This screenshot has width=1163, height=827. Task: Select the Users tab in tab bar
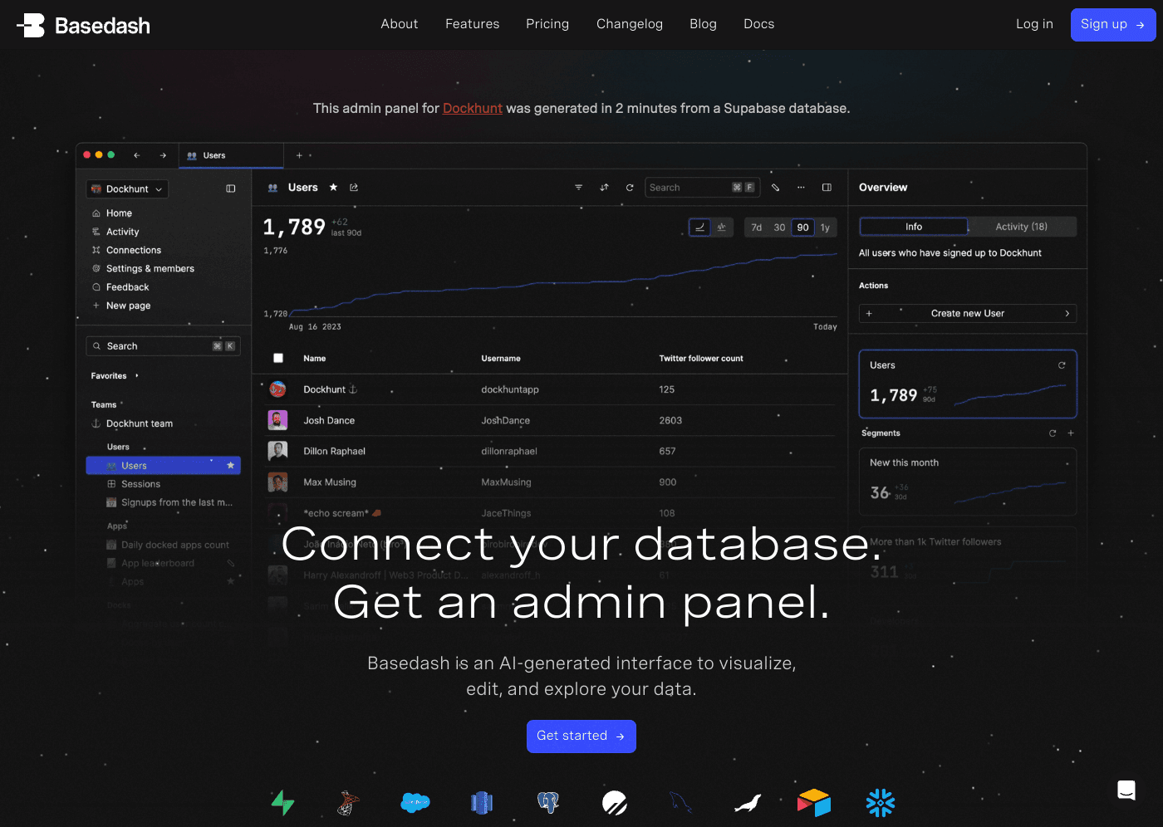pyautogui.click(x=232, y=155)
